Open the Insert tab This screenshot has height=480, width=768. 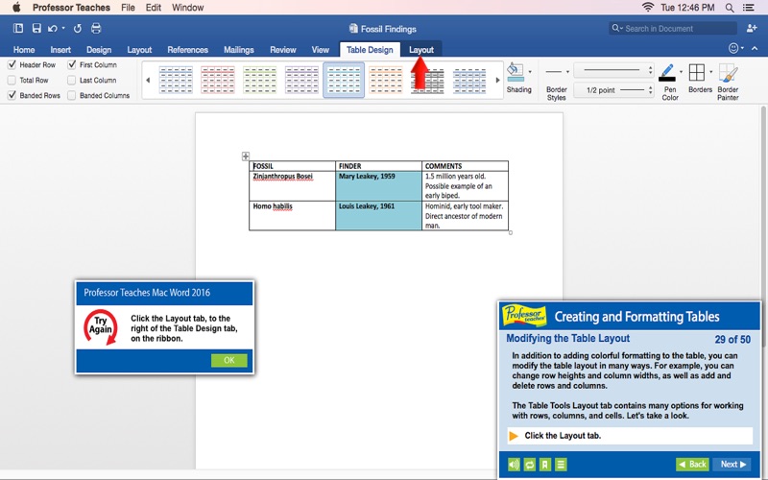(60, 50)
